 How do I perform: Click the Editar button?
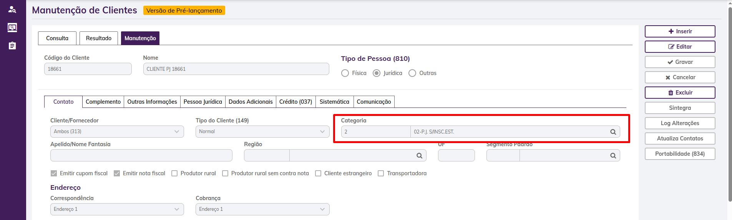680,47
